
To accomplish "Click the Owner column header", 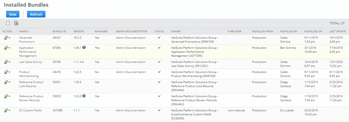I will [176, 31].
